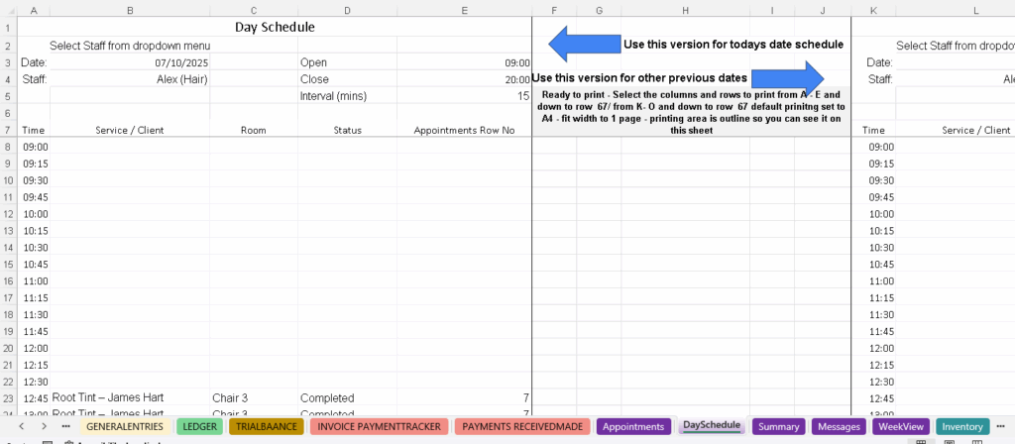Select the blue left-pointing arrow shape
This screenshot has height=444, width=1015.
[x=585, y=44]
